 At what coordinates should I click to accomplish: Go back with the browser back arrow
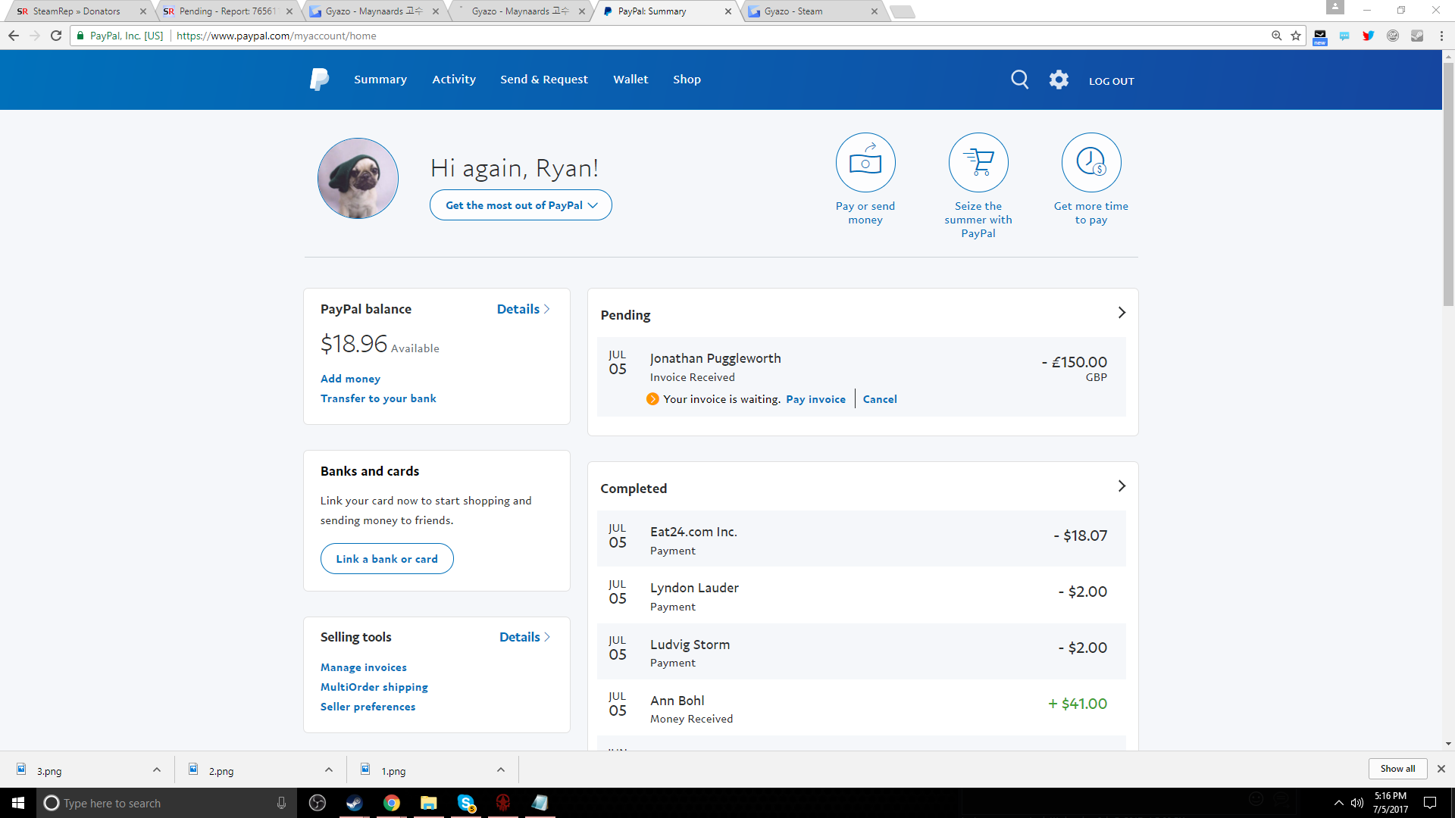tap(14, 36)
